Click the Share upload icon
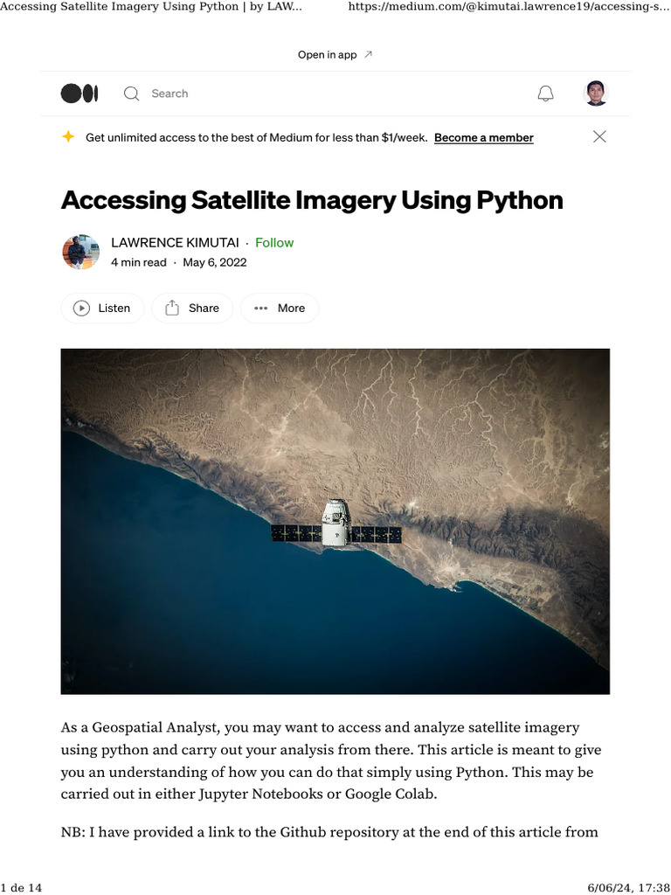Image resolution: width=671 pixels, height=895 pixels. coord(172,309)
